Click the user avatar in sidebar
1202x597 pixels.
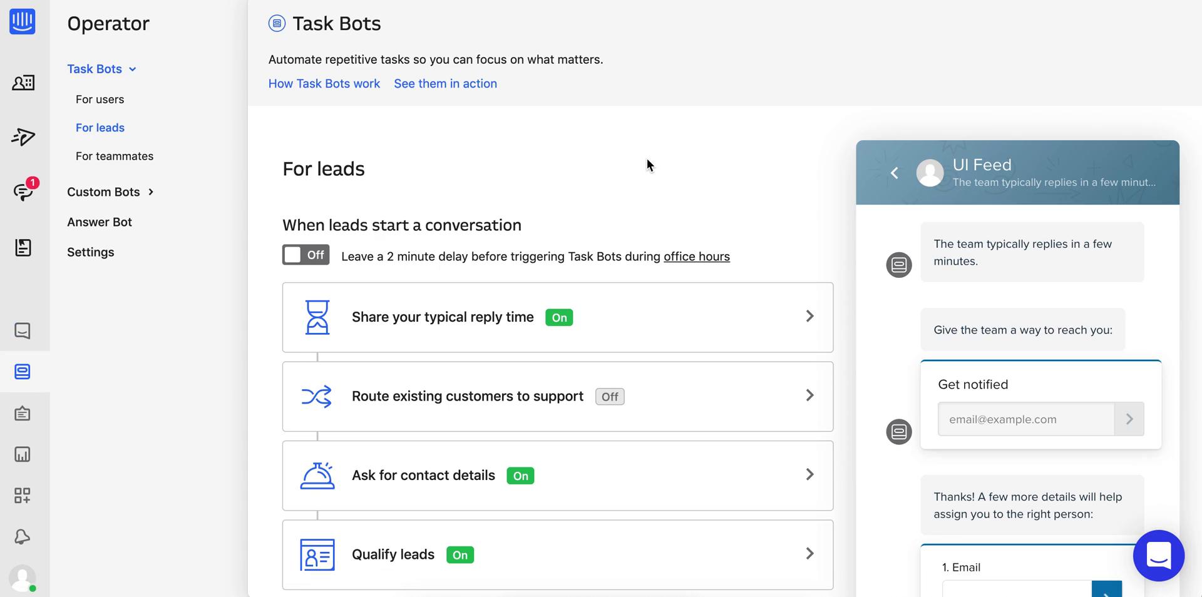[x=23, y=578]
